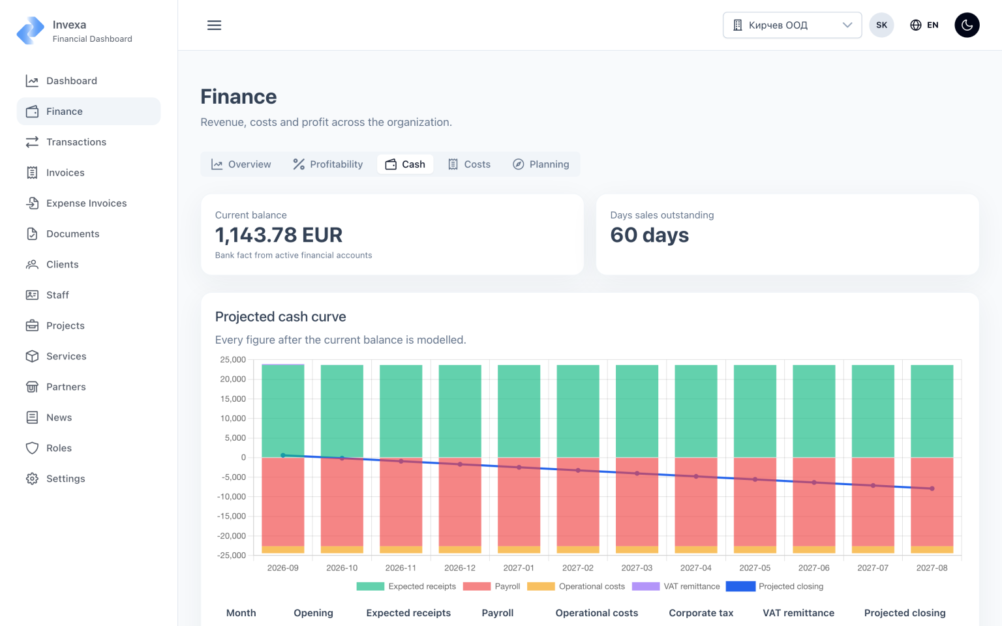The width and height of the screenshot is (1002, 626).
Task: Toggle Projected closing series in legend
Action: pyautogui.click(x=774, y=587)
